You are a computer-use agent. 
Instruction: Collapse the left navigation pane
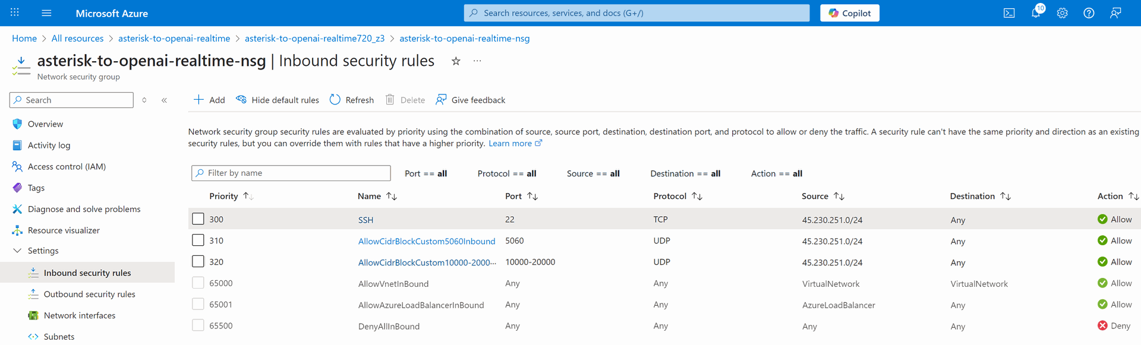(164, 100)
